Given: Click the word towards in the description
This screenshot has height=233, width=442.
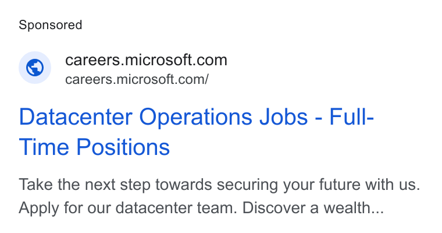Looking at the screenshot, I should (x=184, y=185).
